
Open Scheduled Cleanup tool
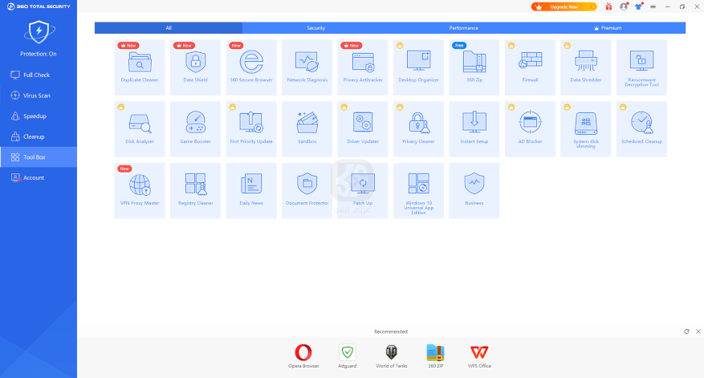pos(641,129)
